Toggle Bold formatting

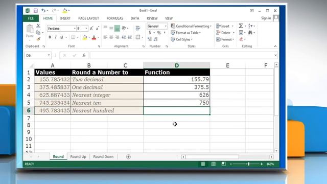tap(50, 37)
